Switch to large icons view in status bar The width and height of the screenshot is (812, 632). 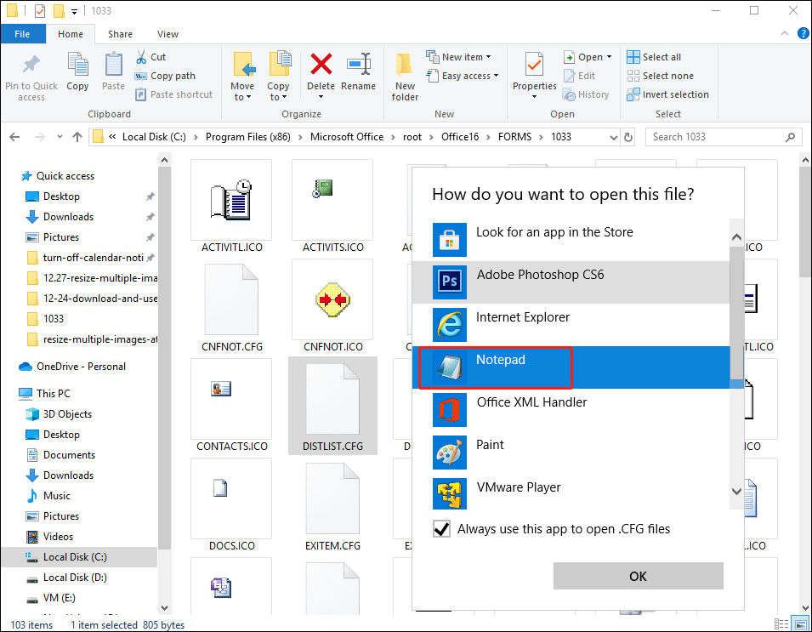pos(801,624)
